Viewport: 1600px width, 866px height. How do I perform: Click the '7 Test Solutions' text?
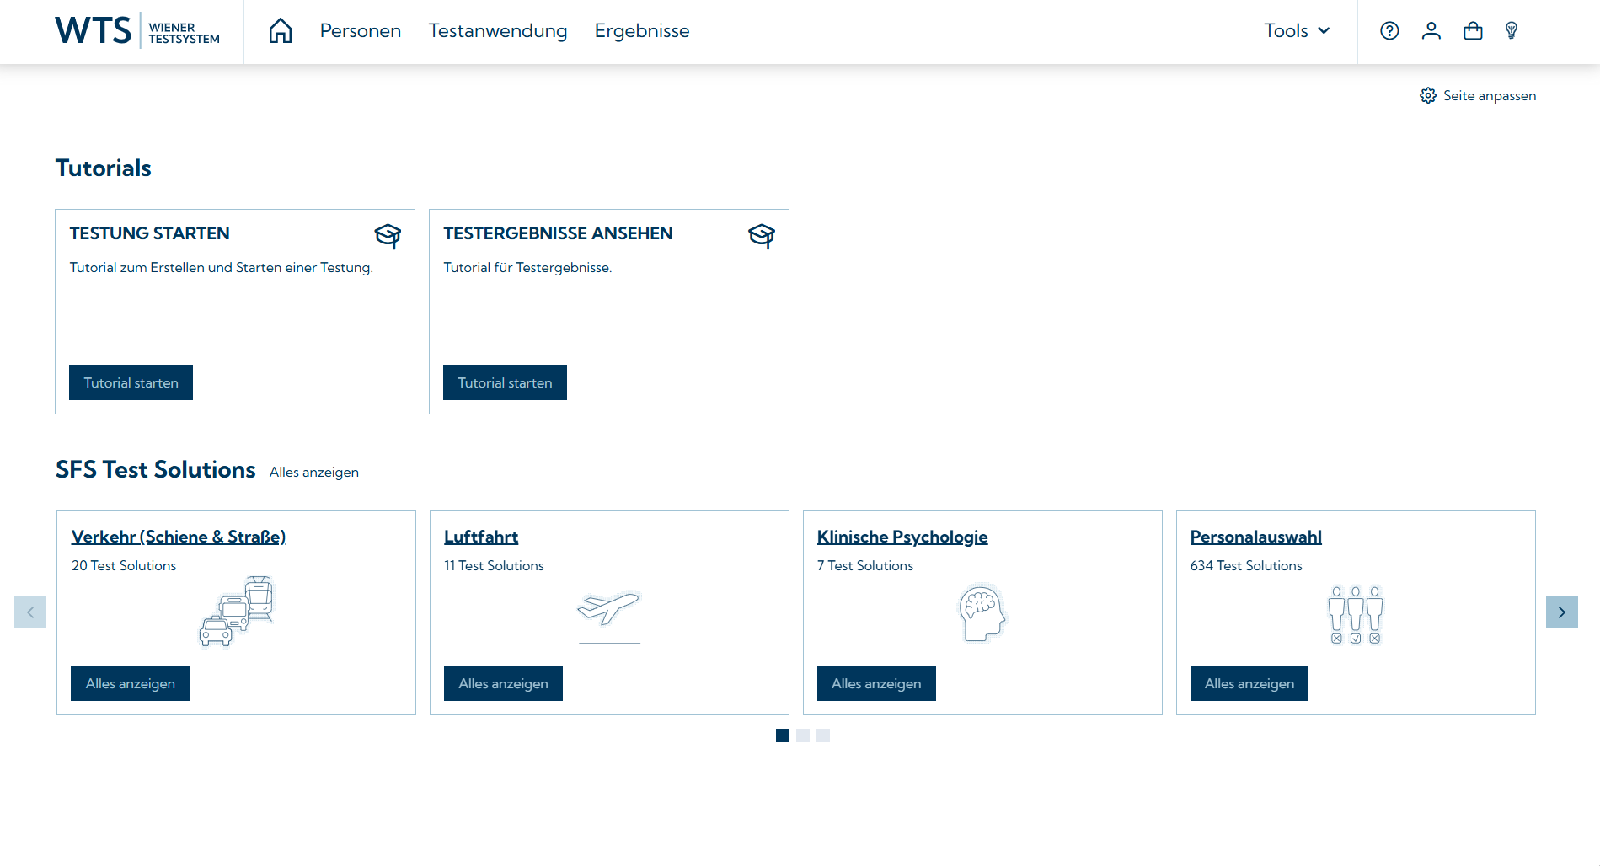pos(865,566)
